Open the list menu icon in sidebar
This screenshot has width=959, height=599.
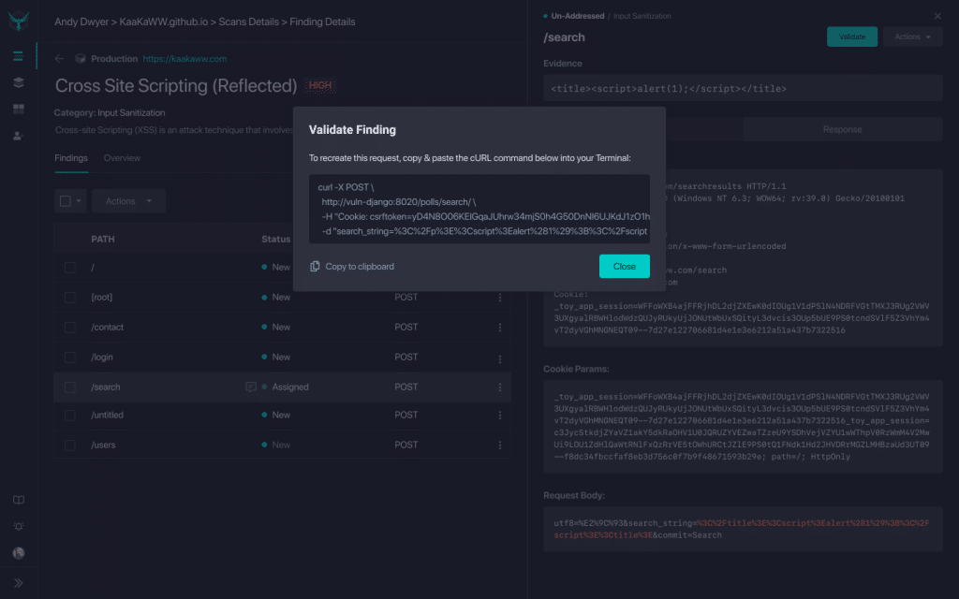[19, 56]
